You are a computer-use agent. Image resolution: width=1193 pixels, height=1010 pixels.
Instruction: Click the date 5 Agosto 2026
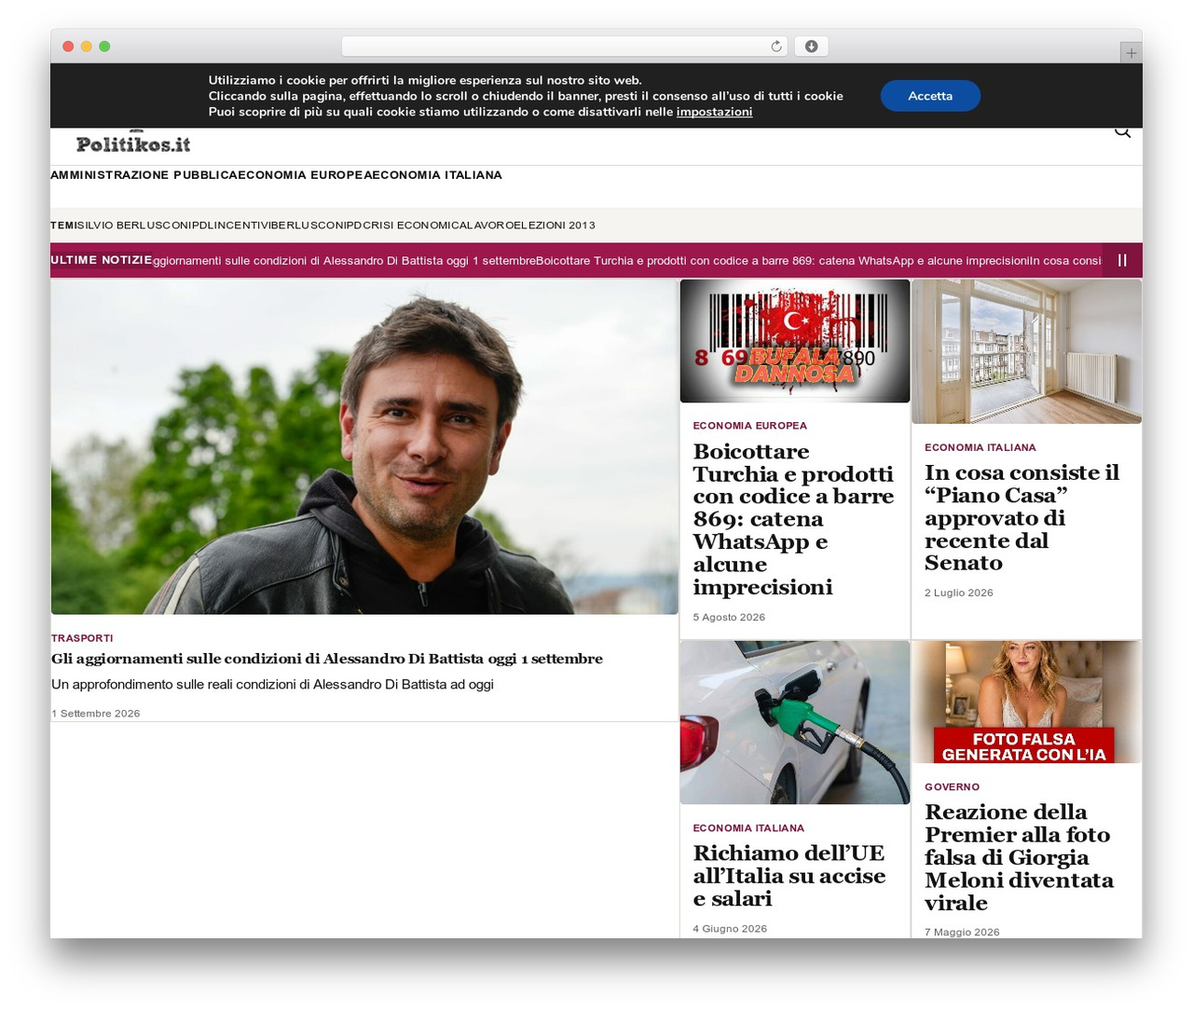click(x=729, y=617)
